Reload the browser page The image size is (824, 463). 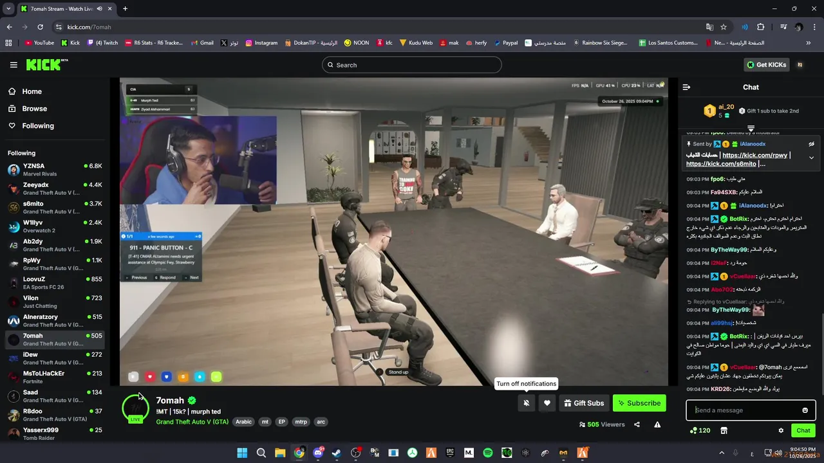[x=40, y=27]
